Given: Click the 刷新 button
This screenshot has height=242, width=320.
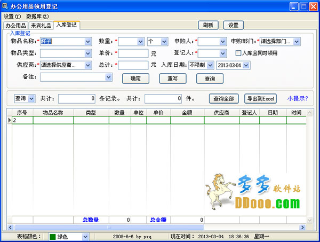Looking at the screenshot, I should coord(208,25).
